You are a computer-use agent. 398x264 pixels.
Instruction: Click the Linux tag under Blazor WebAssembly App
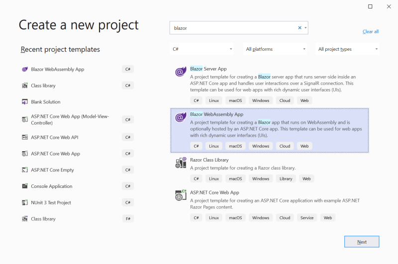point(214,146)
